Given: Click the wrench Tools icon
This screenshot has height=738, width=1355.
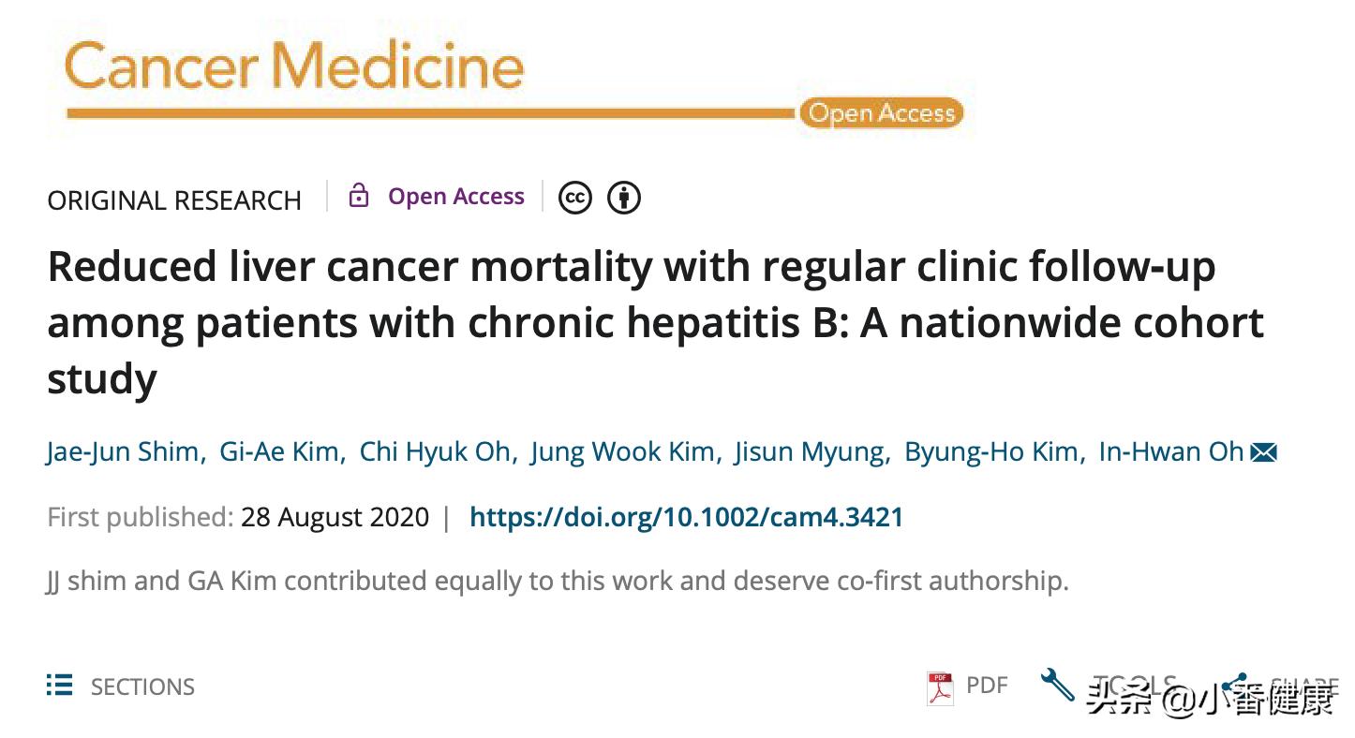Looking at the screenshot, I should [1058, 685].
